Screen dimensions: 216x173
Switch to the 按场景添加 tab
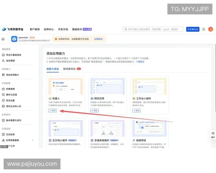point(69,69)
